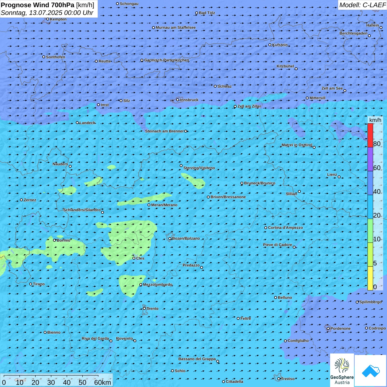Click the Bormio location dot
Screen dimensions: 387x387
[54, 240]
